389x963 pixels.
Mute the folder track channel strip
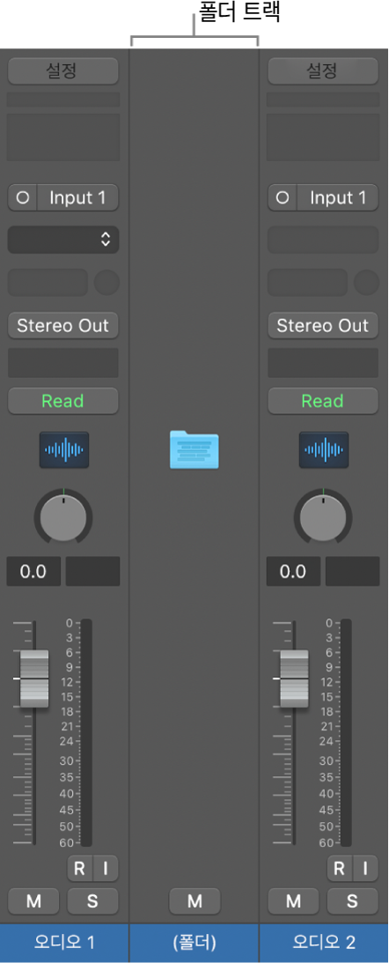pos(194,901)
